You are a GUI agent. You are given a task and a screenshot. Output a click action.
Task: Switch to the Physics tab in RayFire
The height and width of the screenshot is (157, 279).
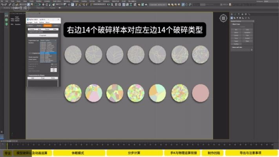pos(39,26)
